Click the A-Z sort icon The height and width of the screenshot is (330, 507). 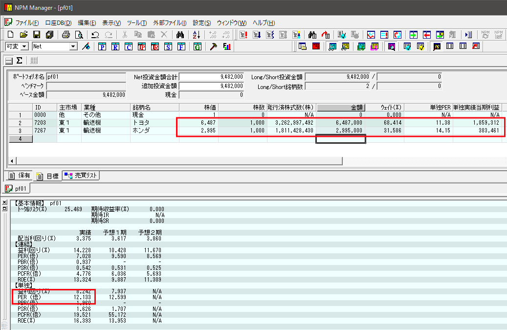tap(197, 35)
